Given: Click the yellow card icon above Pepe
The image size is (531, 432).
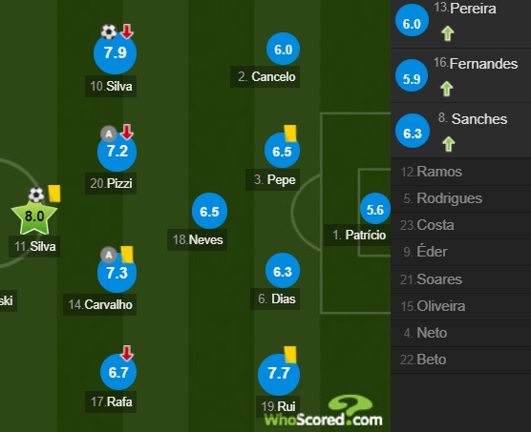Looking at the screenshot, I should [290, 133].
